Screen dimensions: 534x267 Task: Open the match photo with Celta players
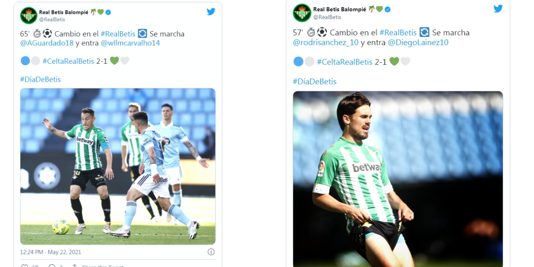click(x=118, y=167)
